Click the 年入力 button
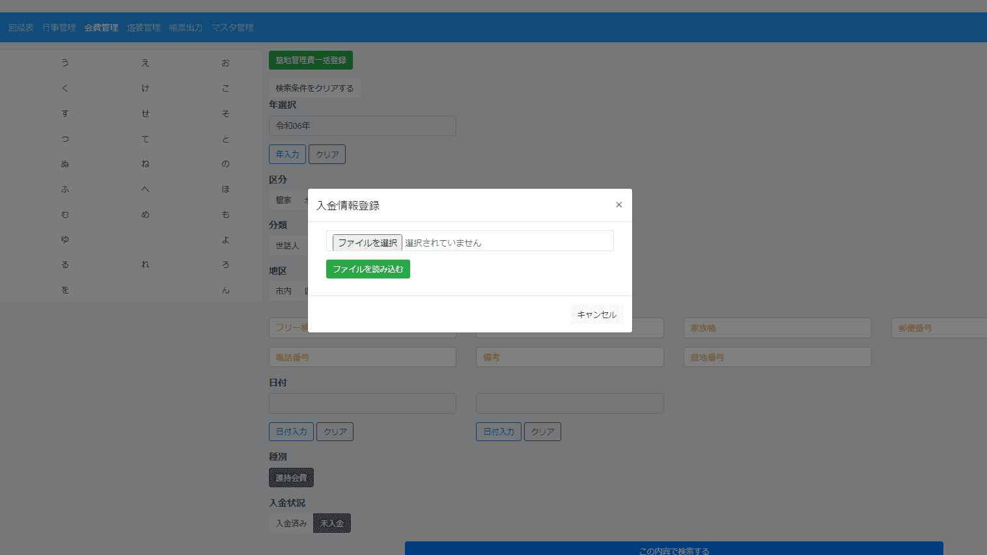This screenshot has width=987, height=555. (287, 154)
